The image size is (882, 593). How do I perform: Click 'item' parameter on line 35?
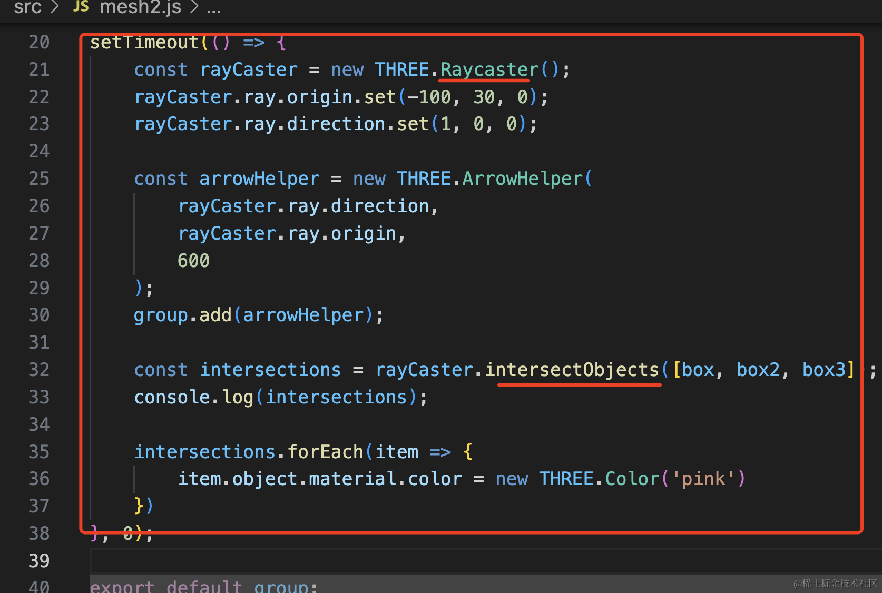(x=397, y=452)
